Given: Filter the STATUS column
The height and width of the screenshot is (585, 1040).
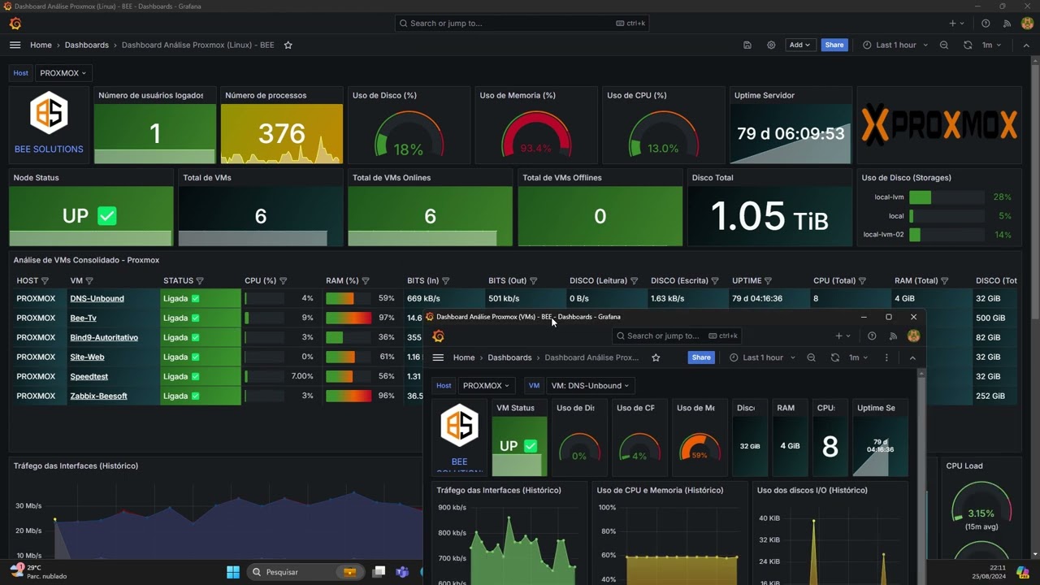Looking at the screenshot, I should (201, 281).
